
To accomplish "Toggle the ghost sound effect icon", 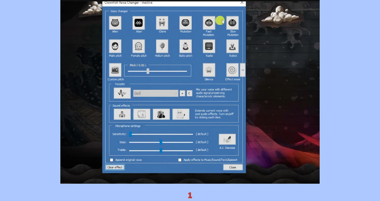I will click(x=181, y=114).
